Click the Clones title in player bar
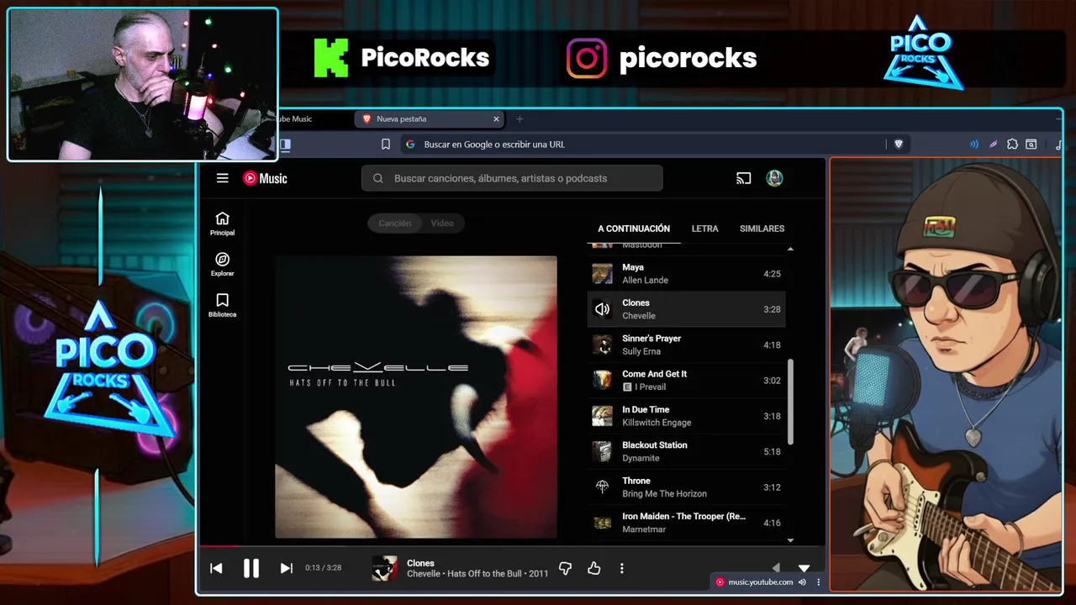1076x605 pixels. coord(420,563)
